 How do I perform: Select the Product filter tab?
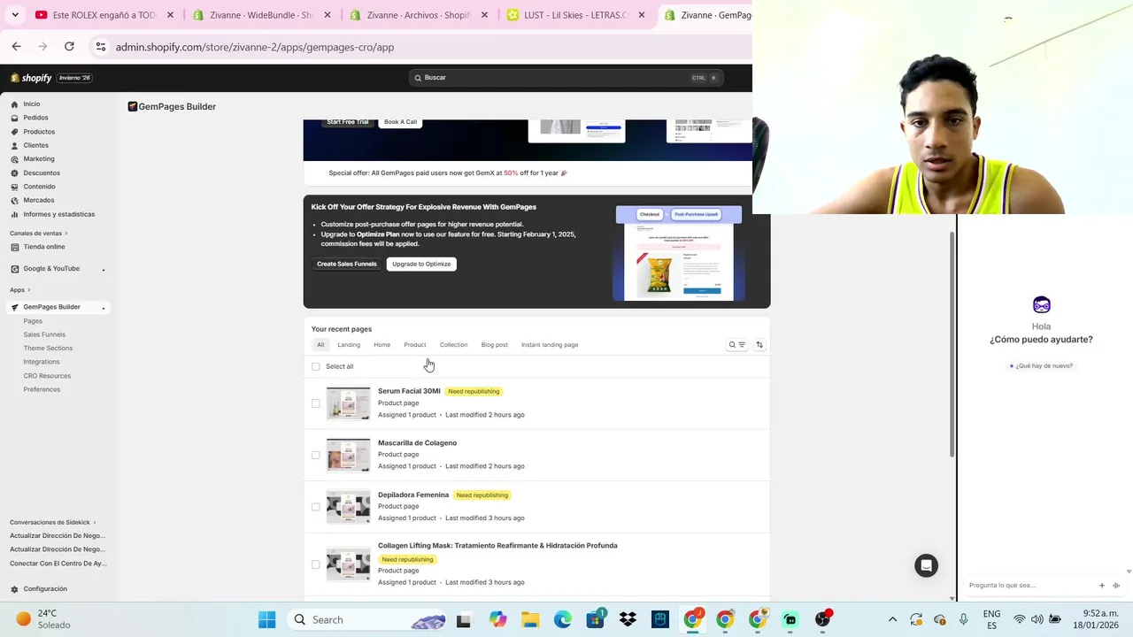415,345
